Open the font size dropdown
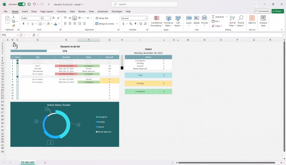Image resolution: width=286 pixels, height=165 pixels. [50, 18]
